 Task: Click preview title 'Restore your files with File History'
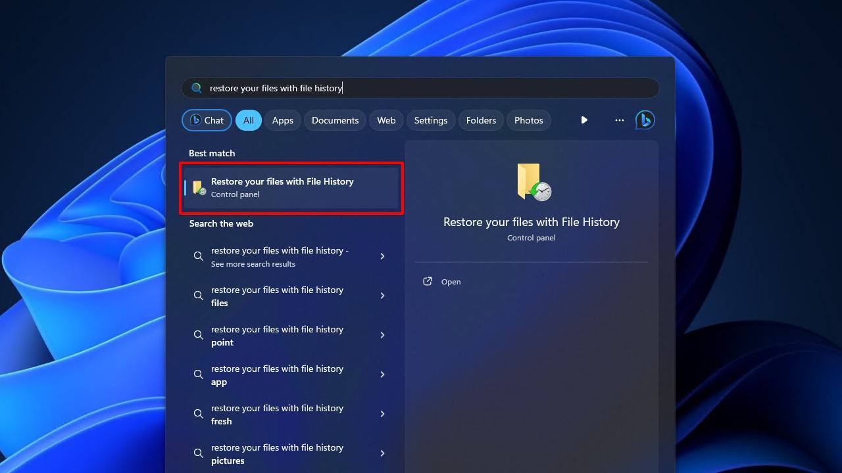tap(532, 222)
